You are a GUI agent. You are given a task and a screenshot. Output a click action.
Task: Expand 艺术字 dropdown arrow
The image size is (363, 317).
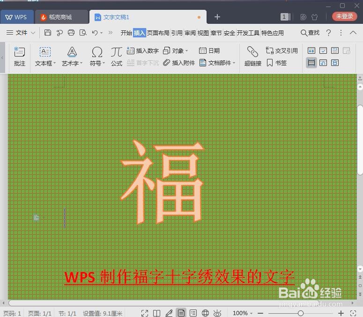click(x=81, y=63)
